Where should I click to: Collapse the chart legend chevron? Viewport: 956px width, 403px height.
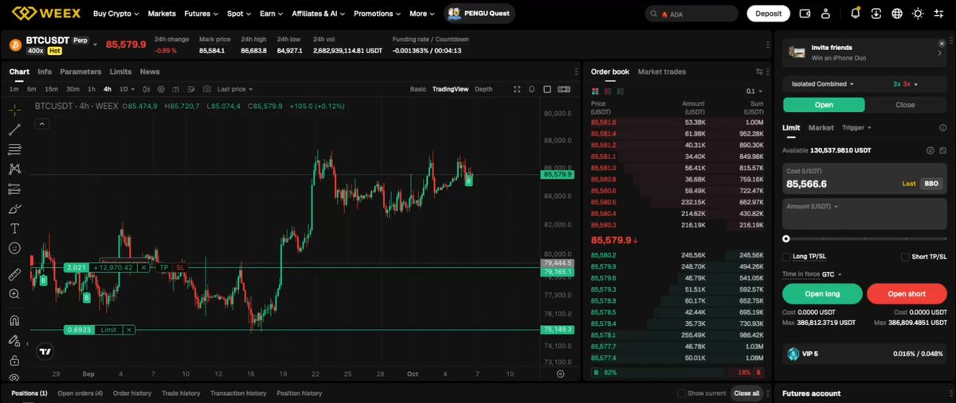point(43,122)
